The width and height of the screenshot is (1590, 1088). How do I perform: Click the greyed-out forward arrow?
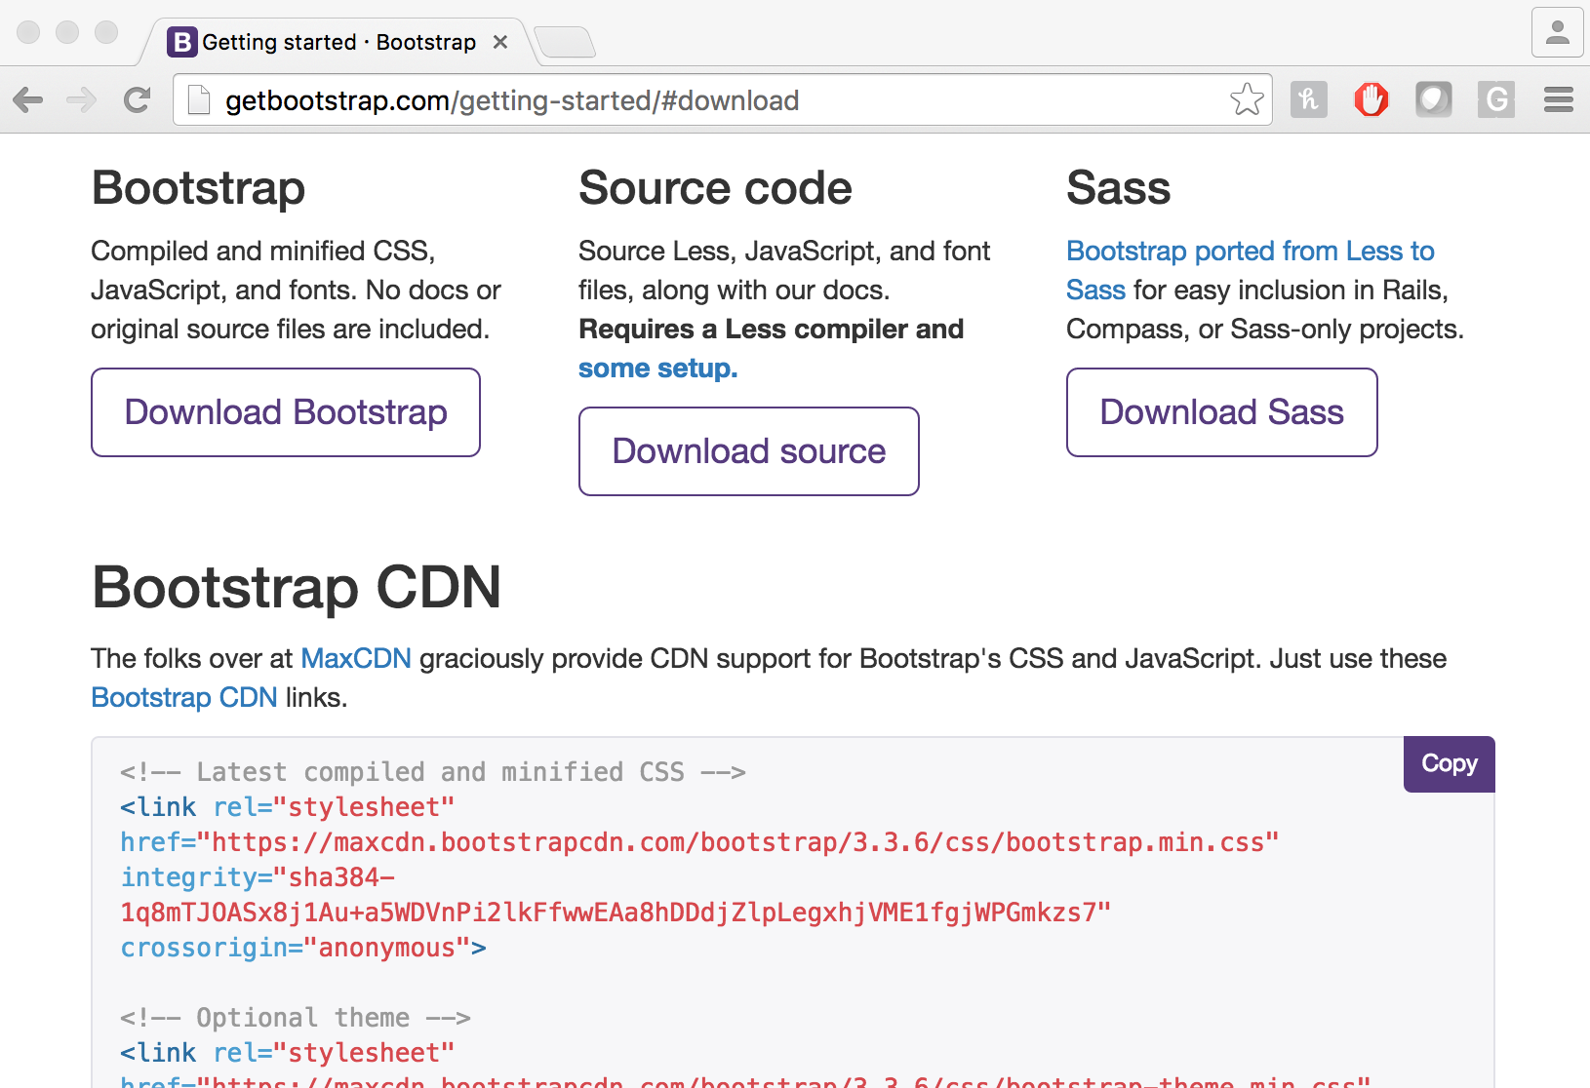click(82, 99)
